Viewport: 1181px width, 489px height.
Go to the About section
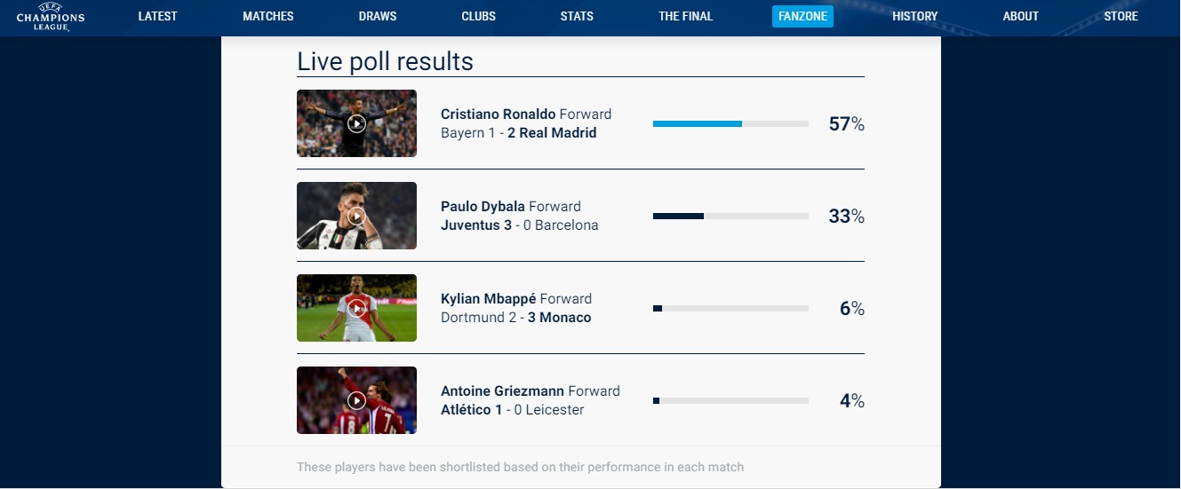click(x=1020, y=16)
